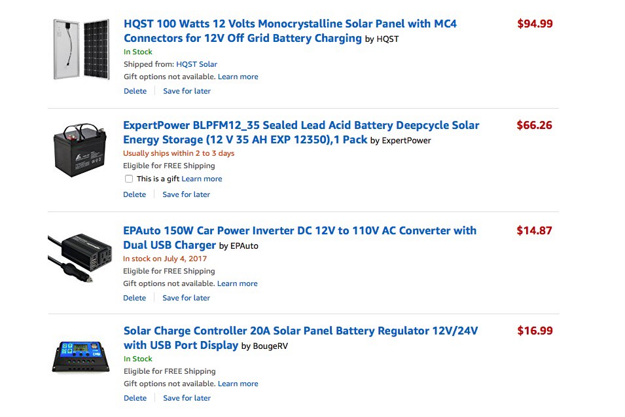Click the ExpertPower battery thumbnail
Image resolution: width=625 pixels, height=417 pixels.
(x=80, y=150)
